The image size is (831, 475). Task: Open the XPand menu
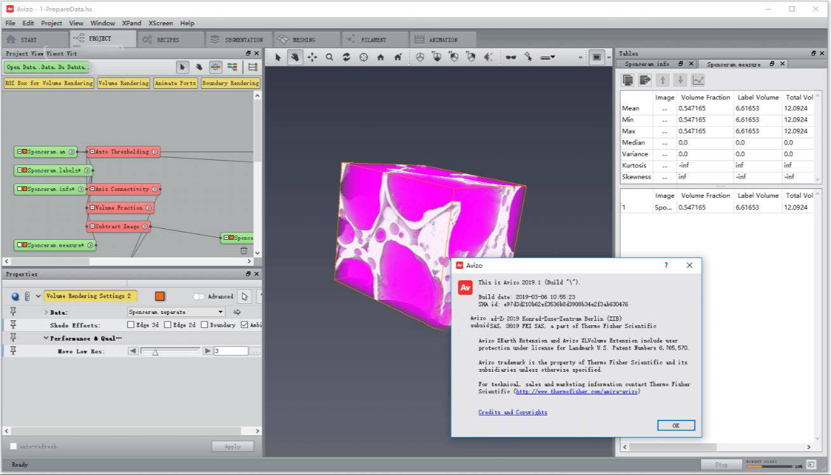pos(131,23)
